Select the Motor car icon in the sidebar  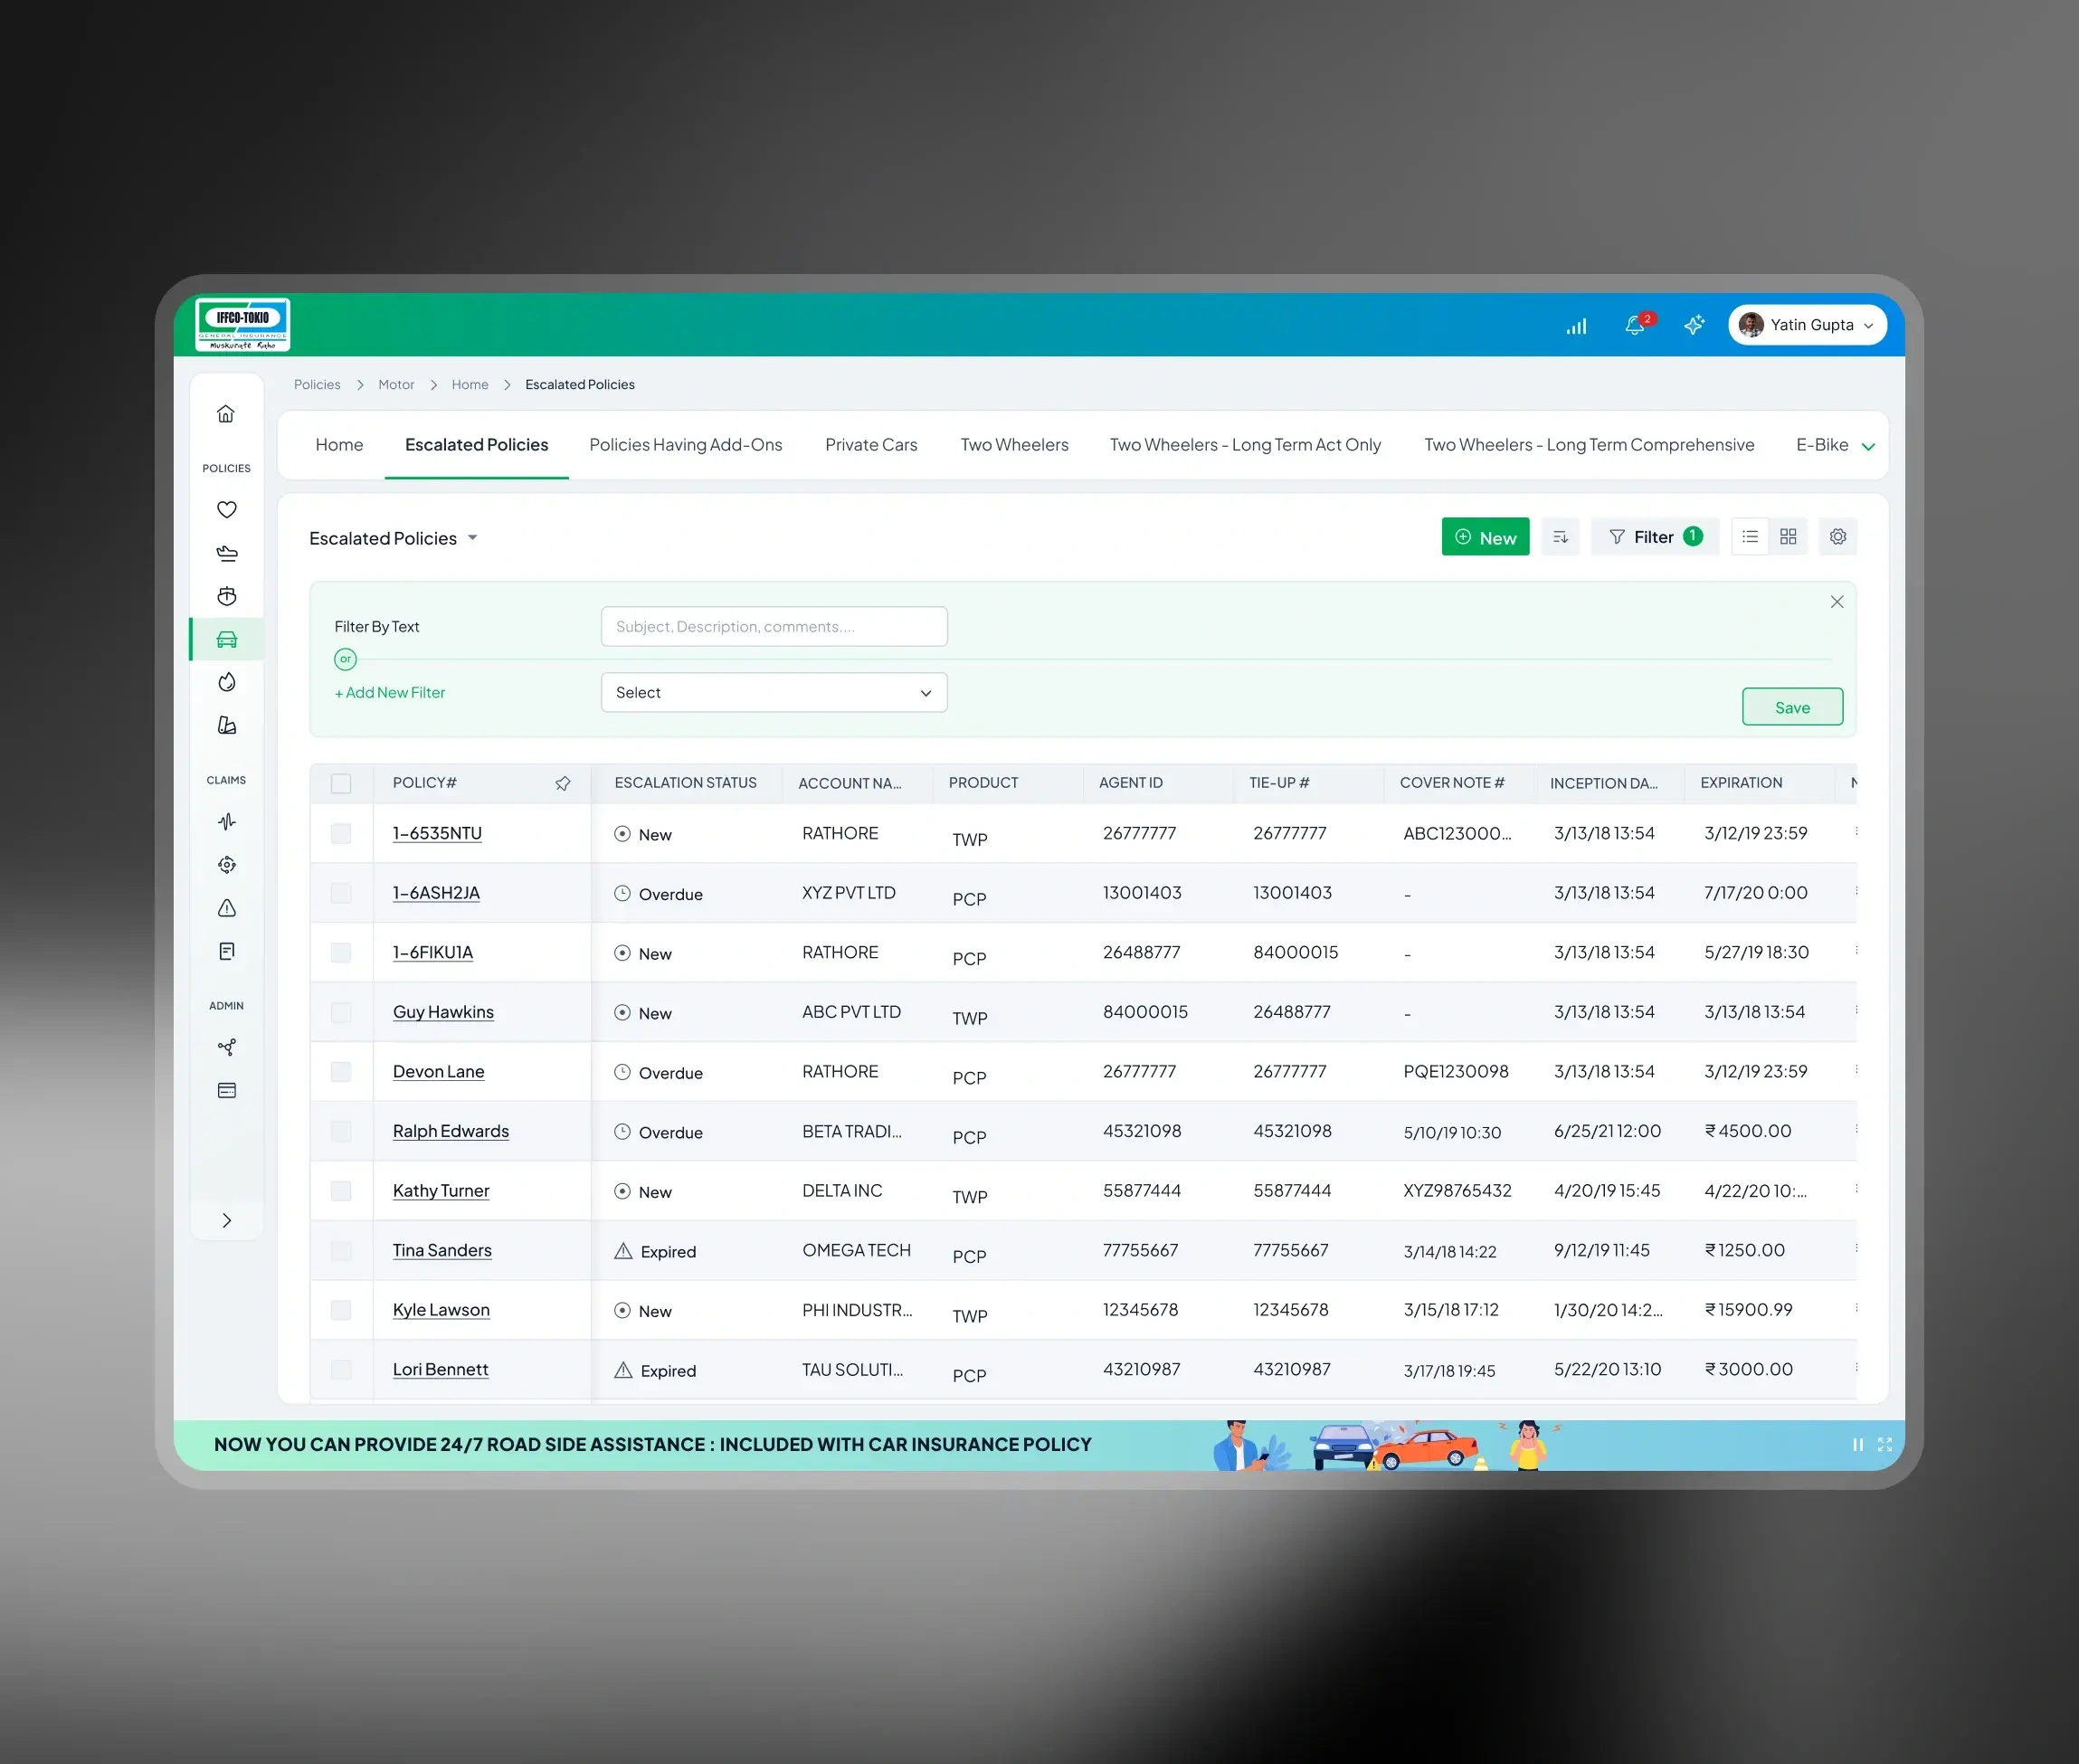(226, 639)
